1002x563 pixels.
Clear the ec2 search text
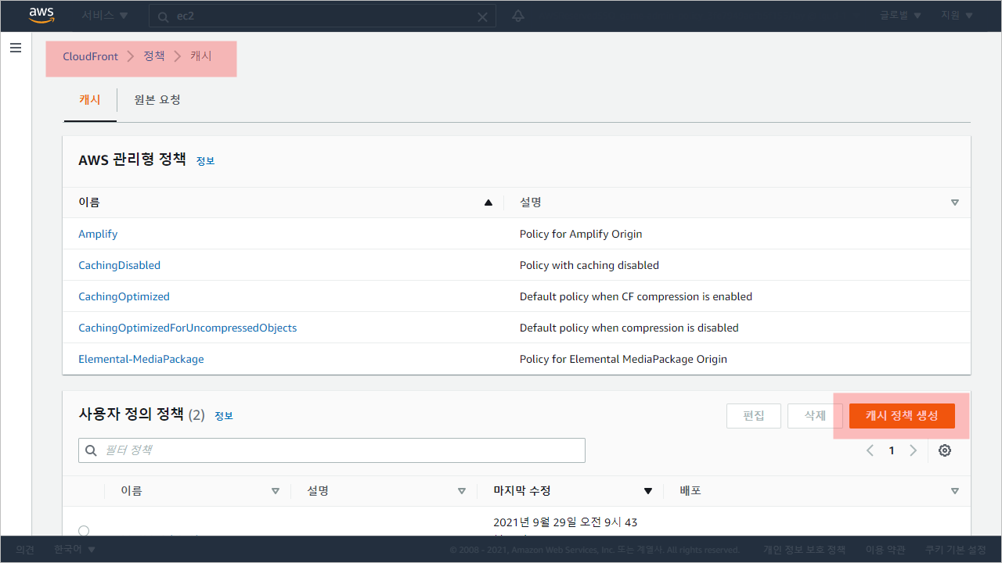coord(482,16)
